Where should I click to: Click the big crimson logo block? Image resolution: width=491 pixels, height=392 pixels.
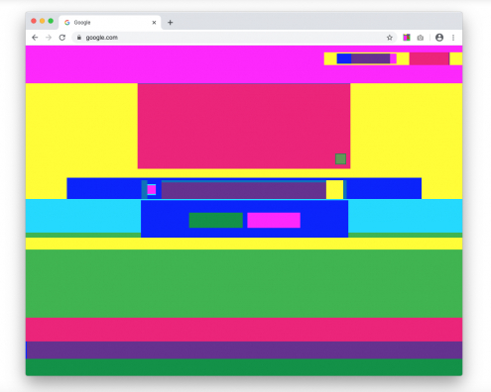pos(244,126)
